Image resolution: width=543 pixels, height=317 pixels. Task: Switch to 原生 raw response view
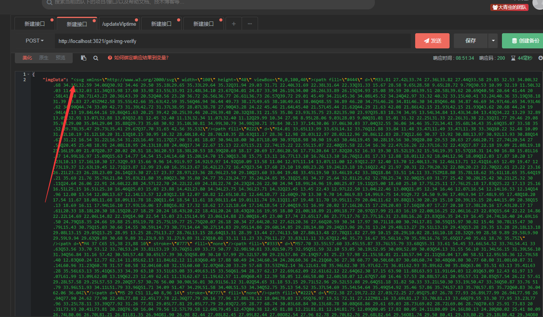tap(43, 57)
